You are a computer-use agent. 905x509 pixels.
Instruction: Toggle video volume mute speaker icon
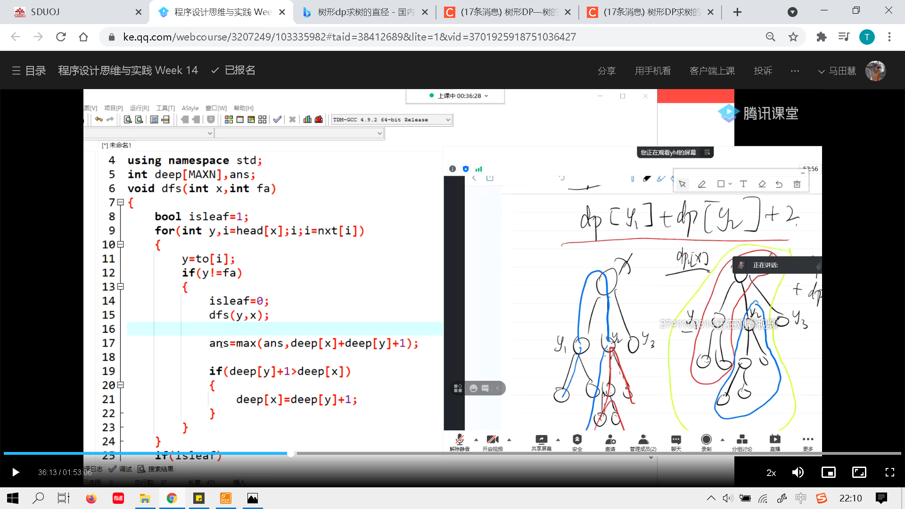coord(798,472)
